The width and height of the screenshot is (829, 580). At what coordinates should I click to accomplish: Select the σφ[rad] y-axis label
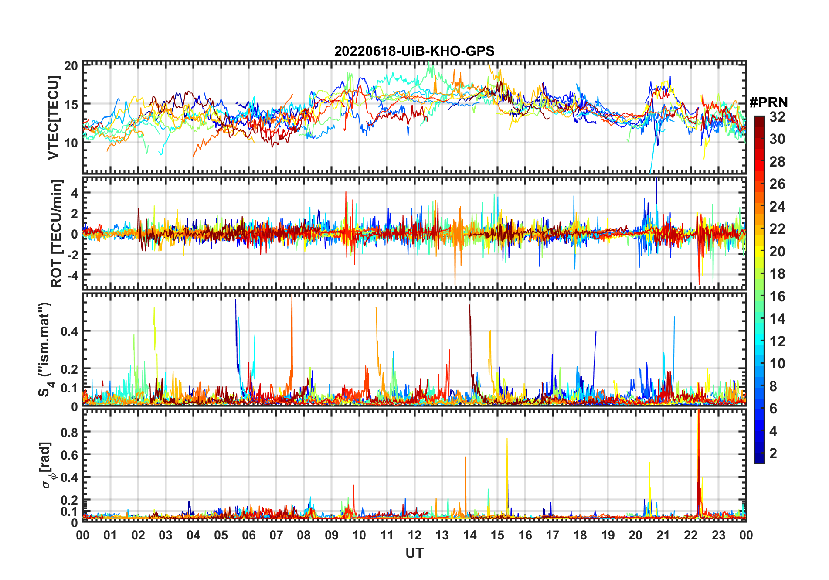47,465
